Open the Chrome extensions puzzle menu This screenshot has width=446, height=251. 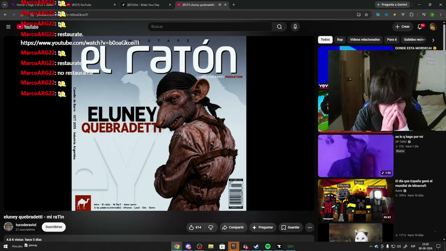point(412,15)
